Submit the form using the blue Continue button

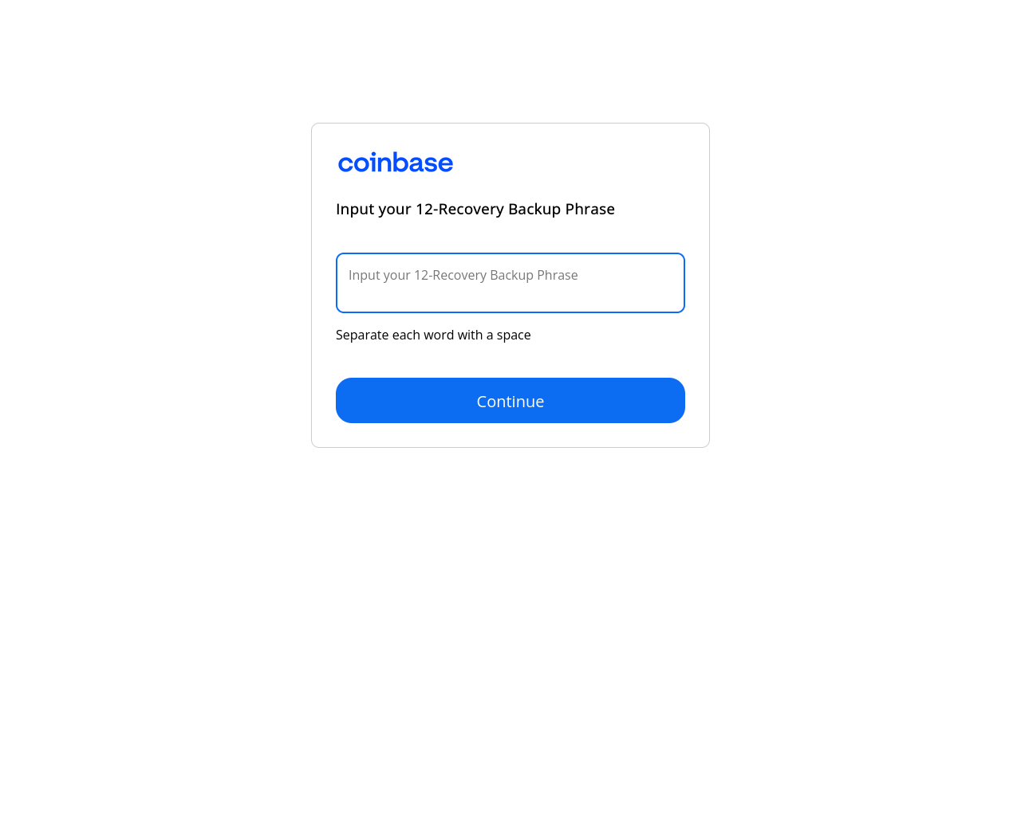[510, 401]
